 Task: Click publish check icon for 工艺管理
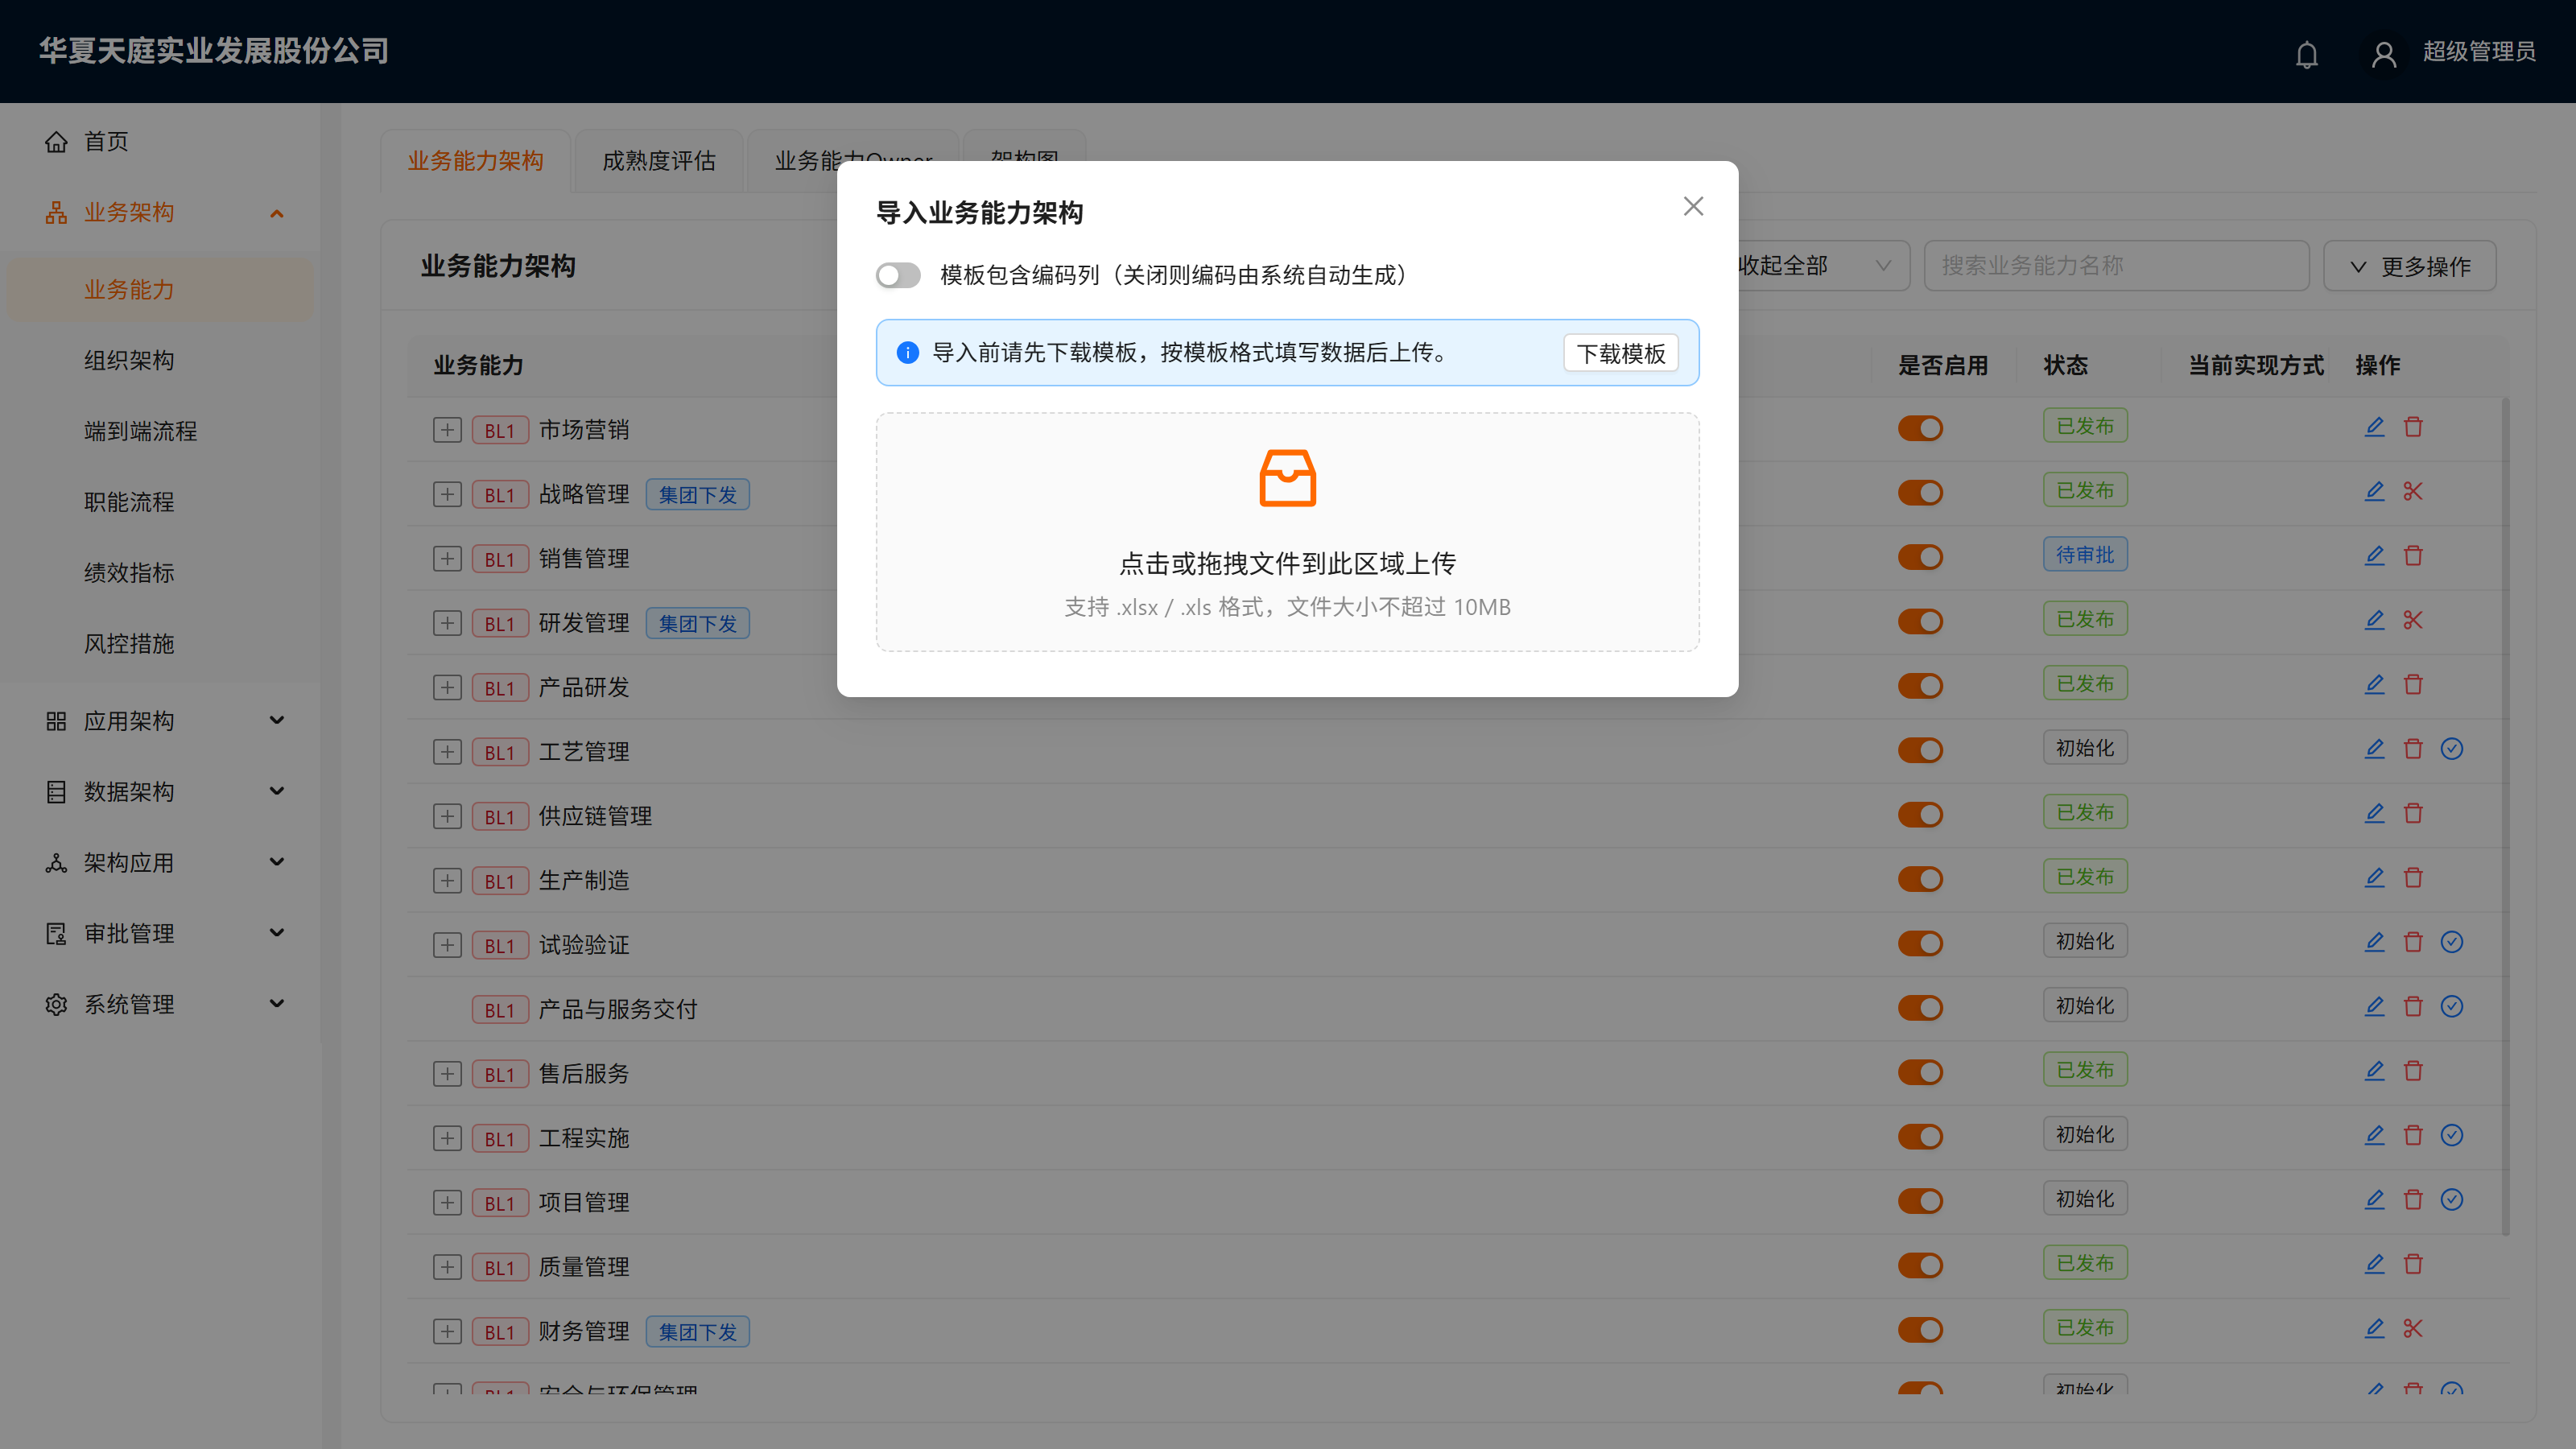click(x=2452, y=749)
